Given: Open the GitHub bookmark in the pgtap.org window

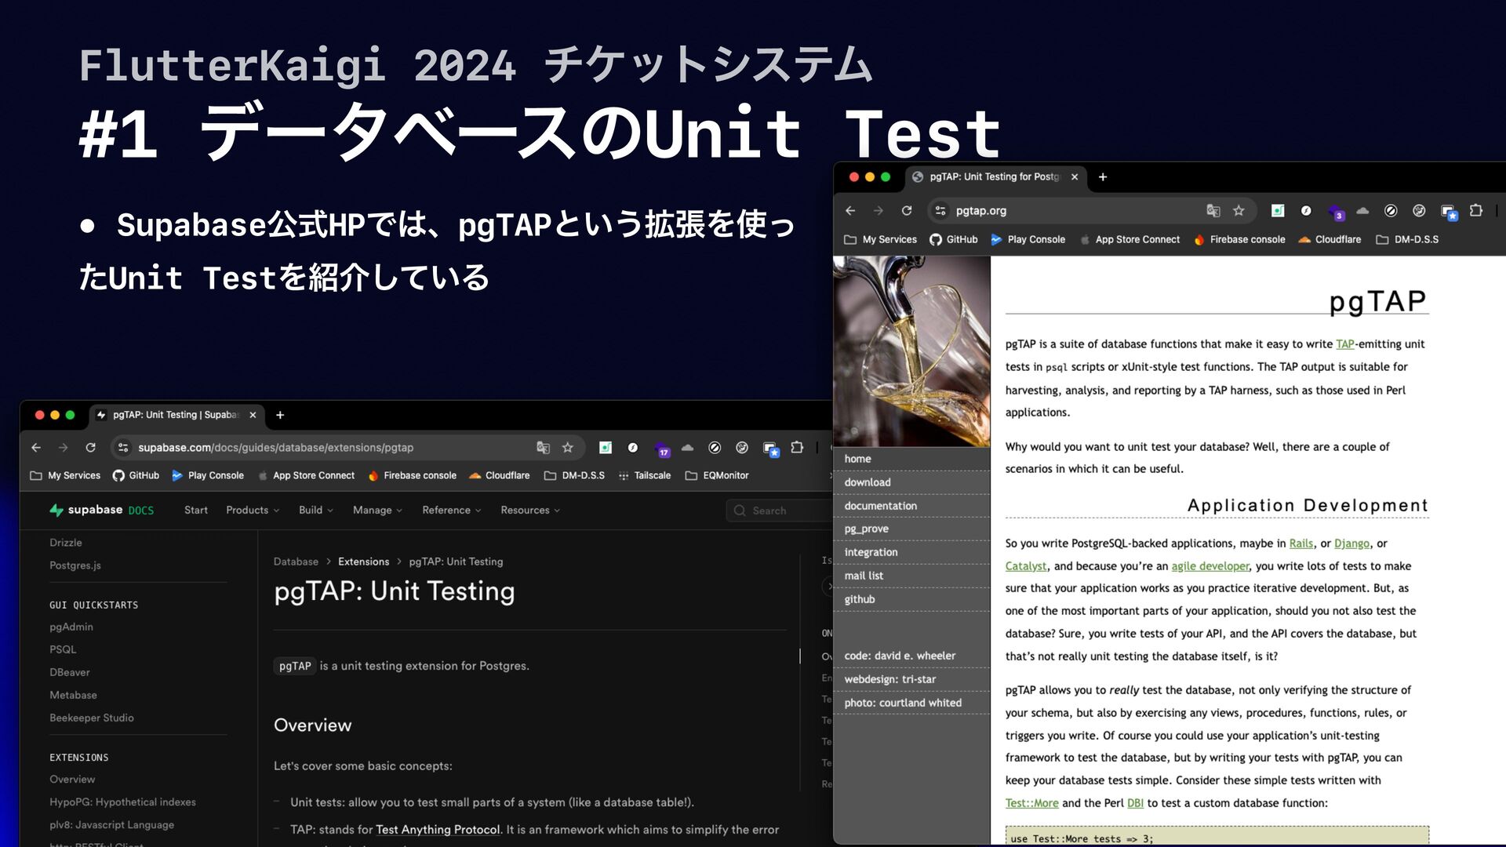Looking at the screenshot, I should (x=953, y=240).
